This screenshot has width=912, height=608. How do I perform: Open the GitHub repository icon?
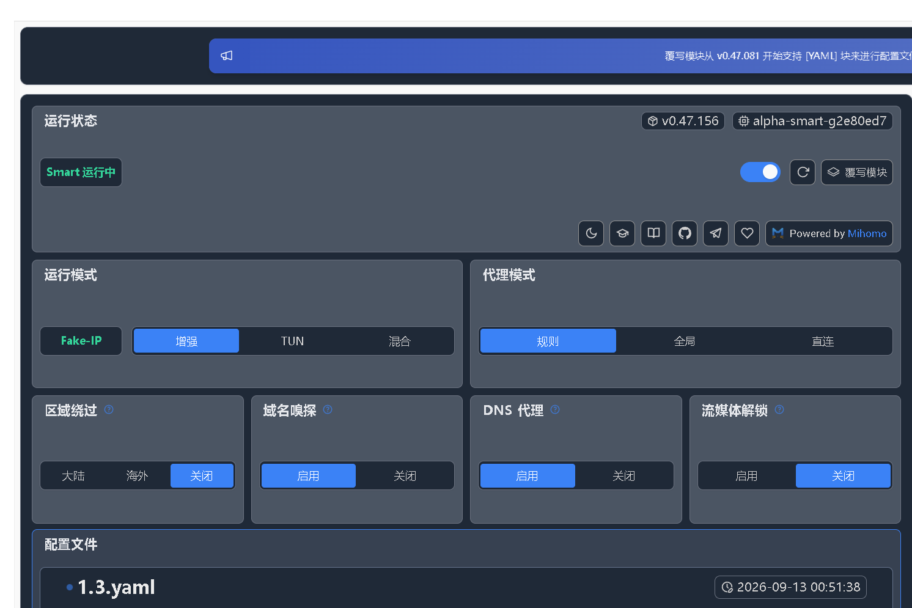coord(685,233)
